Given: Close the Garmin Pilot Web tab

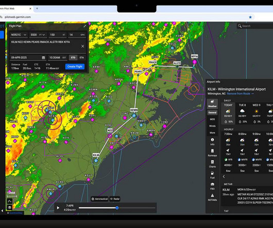Looking at the screenshot, I should tap(30, 8).
